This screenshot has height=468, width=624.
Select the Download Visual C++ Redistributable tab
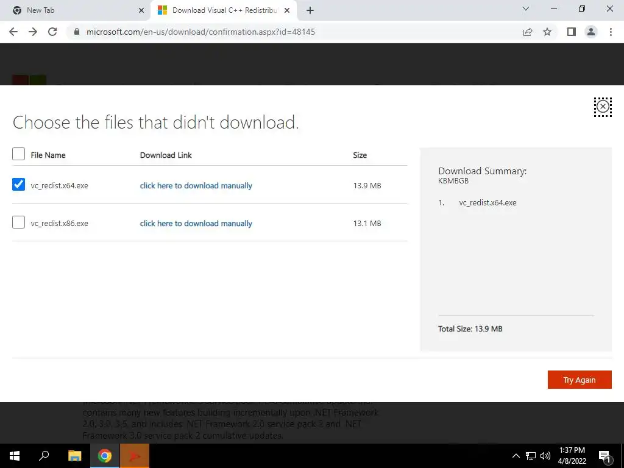224,10
